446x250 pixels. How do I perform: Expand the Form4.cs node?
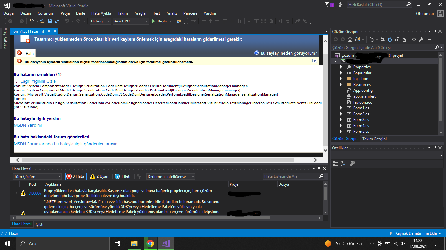tap(341, 126)
